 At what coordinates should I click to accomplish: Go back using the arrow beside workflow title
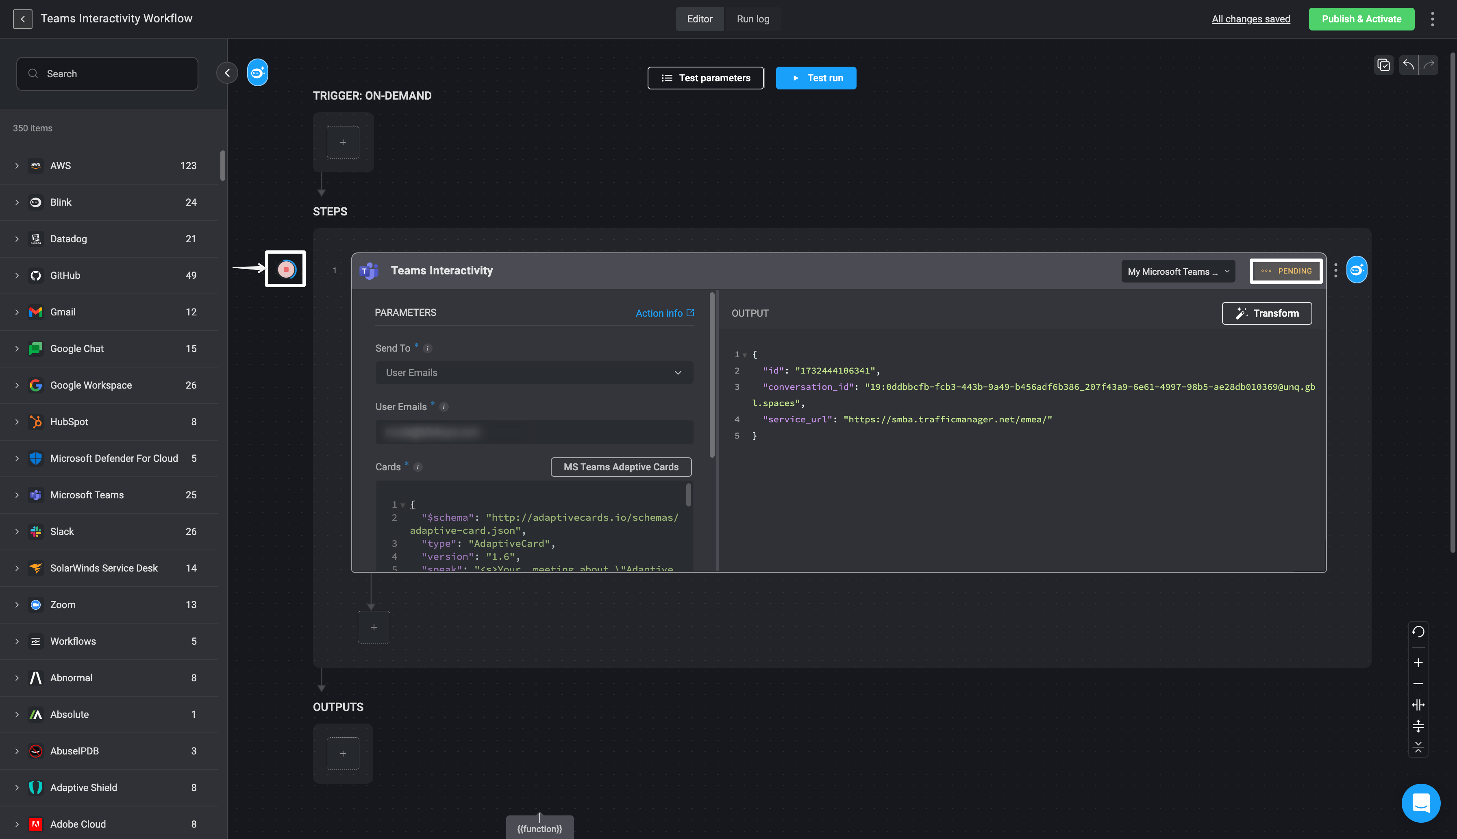point(22,19)
